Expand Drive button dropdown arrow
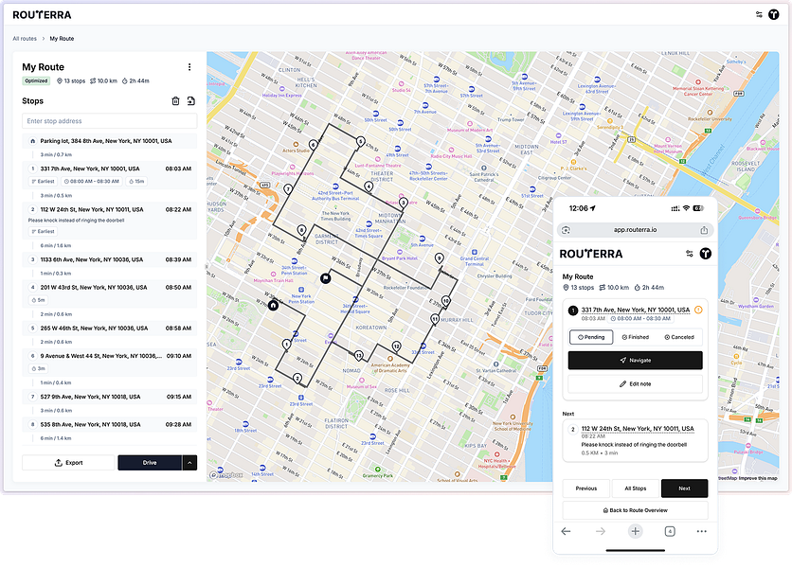792x568 pixels. click(x=189, y=463)
